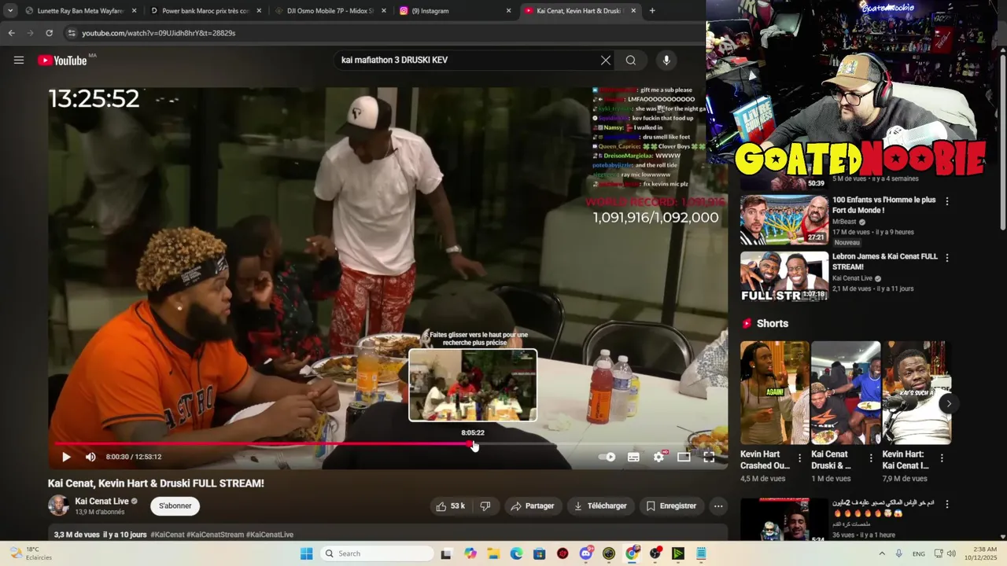1007x566 pixels.
Task: Open ENG language indicator in tray
Action: pyautogui.click(x=919, y=553)
